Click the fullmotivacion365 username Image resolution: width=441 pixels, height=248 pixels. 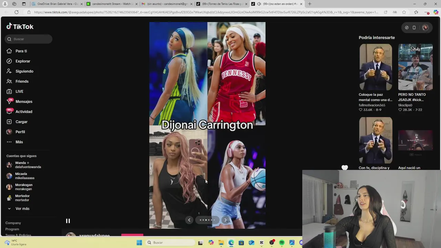372,105
